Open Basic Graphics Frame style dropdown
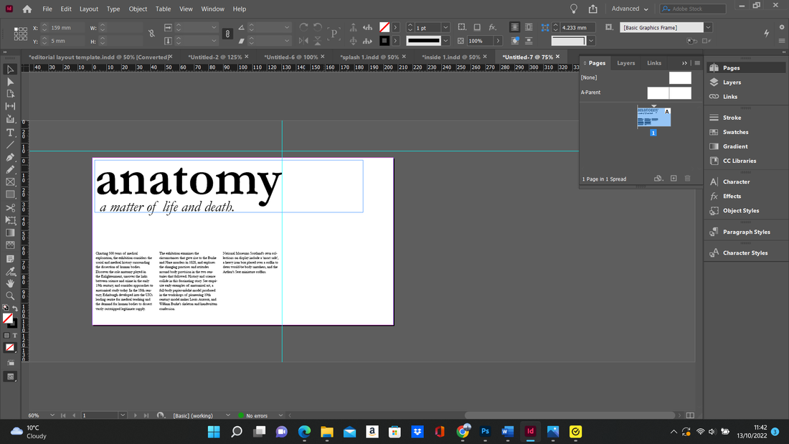 pyautogui.click(x=708, y=28)
